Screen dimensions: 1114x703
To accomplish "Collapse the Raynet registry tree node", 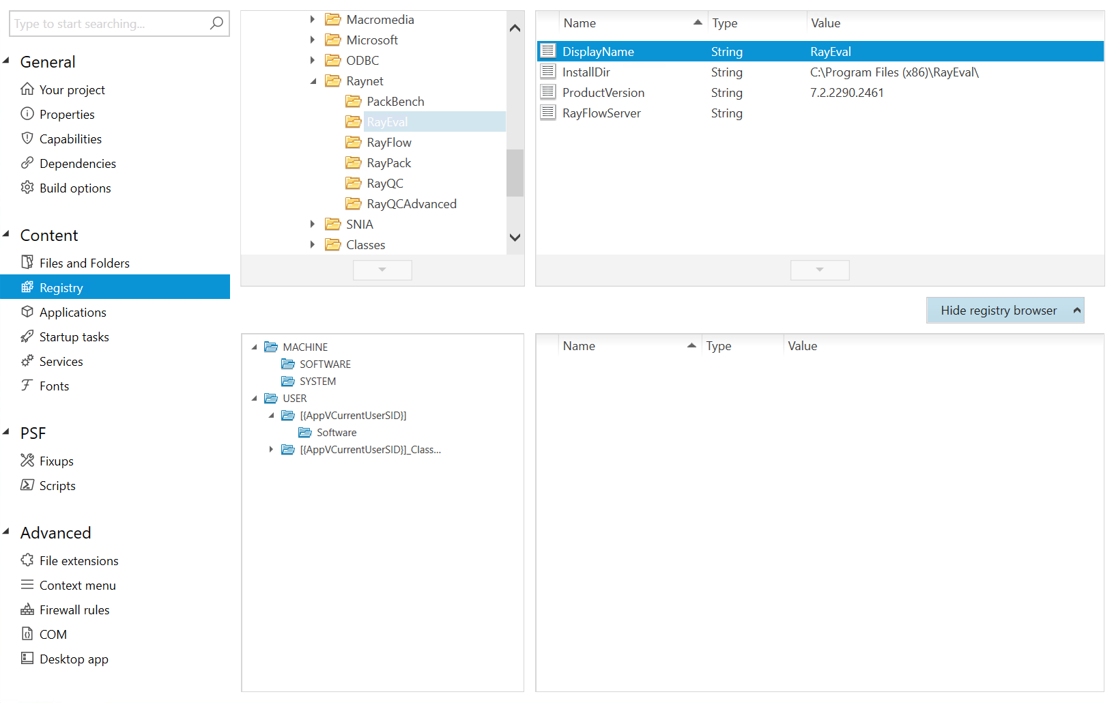I will point(313,81).
